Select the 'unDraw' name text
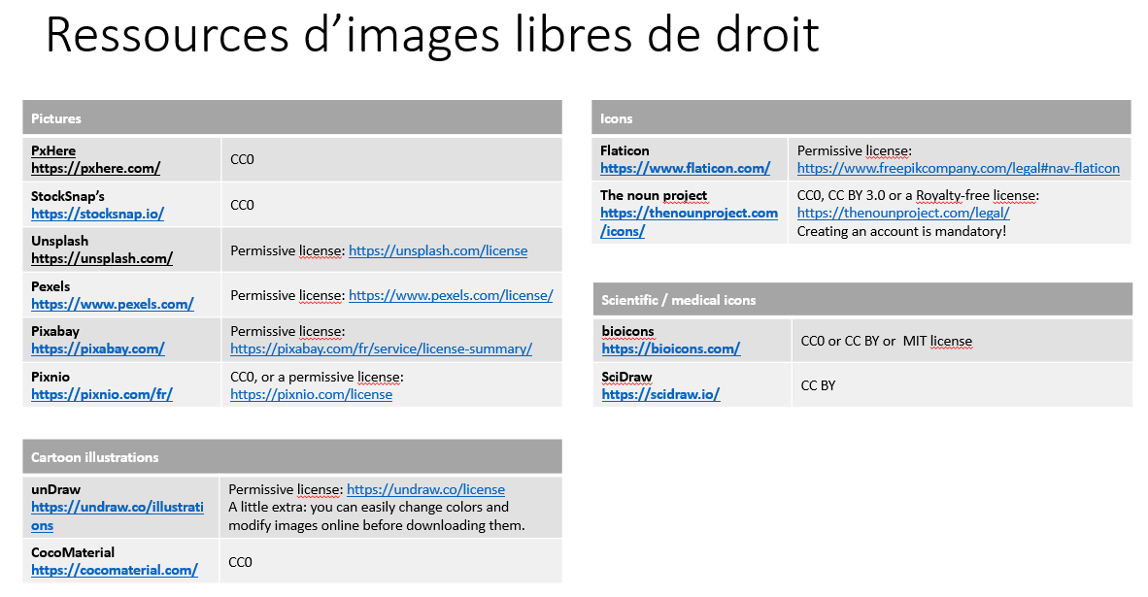This screenshot has height=597, width=1148. pos(55,489)
